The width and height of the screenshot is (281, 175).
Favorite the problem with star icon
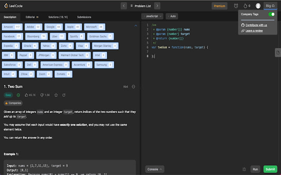[x=56, y=95]
